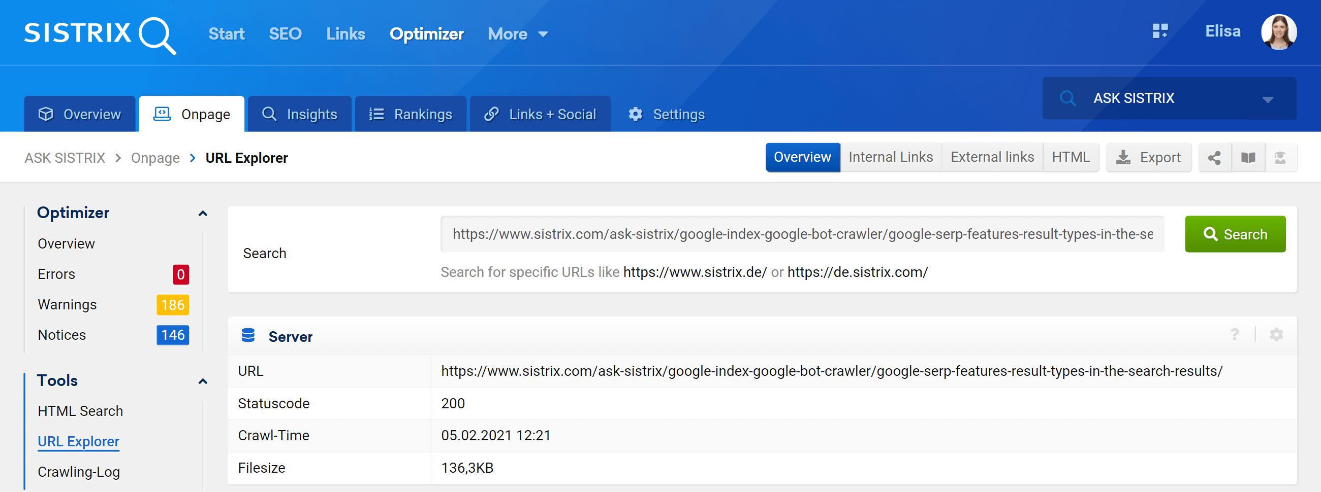
Task: Click the https://de.sistrix.com/ example link
Action: (x=858, y=272)
